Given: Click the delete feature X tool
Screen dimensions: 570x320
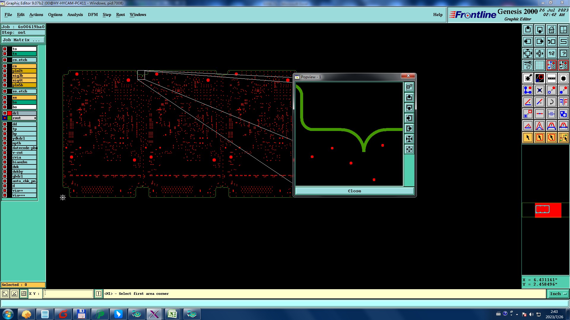Looking at the screenshot, I should point(539,90).
